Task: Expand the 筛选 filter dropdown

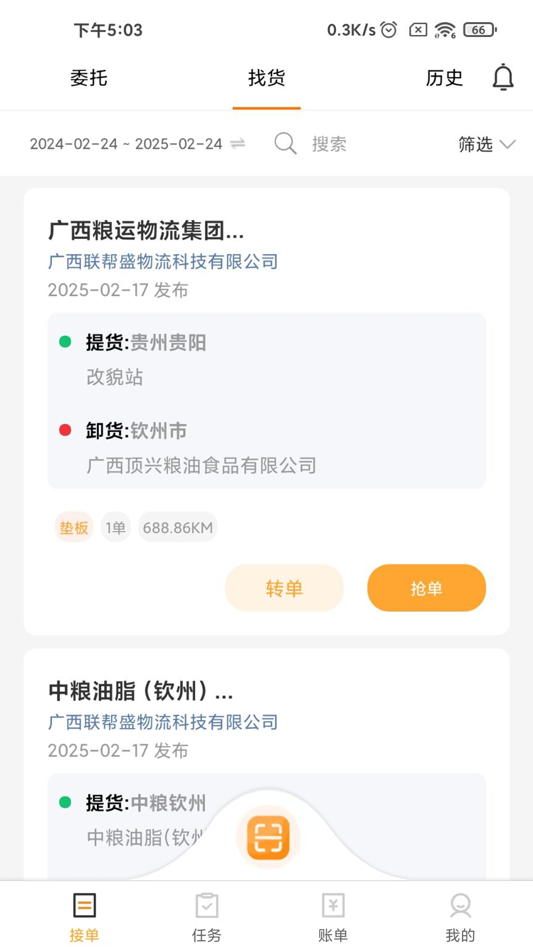Action: pyautogui.click(x=486, y=144)
